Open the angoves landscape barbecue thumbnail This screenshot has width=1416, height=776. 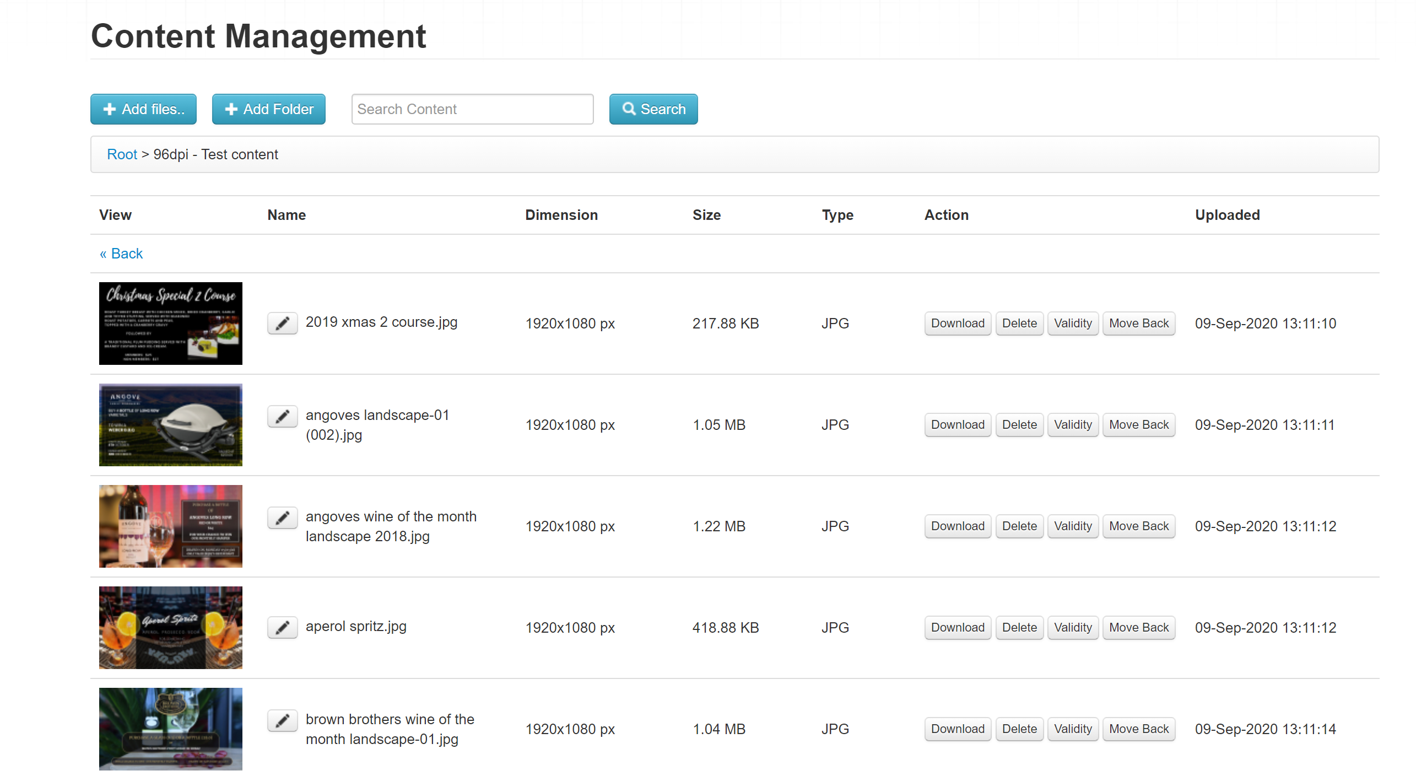tap(170, 425)
